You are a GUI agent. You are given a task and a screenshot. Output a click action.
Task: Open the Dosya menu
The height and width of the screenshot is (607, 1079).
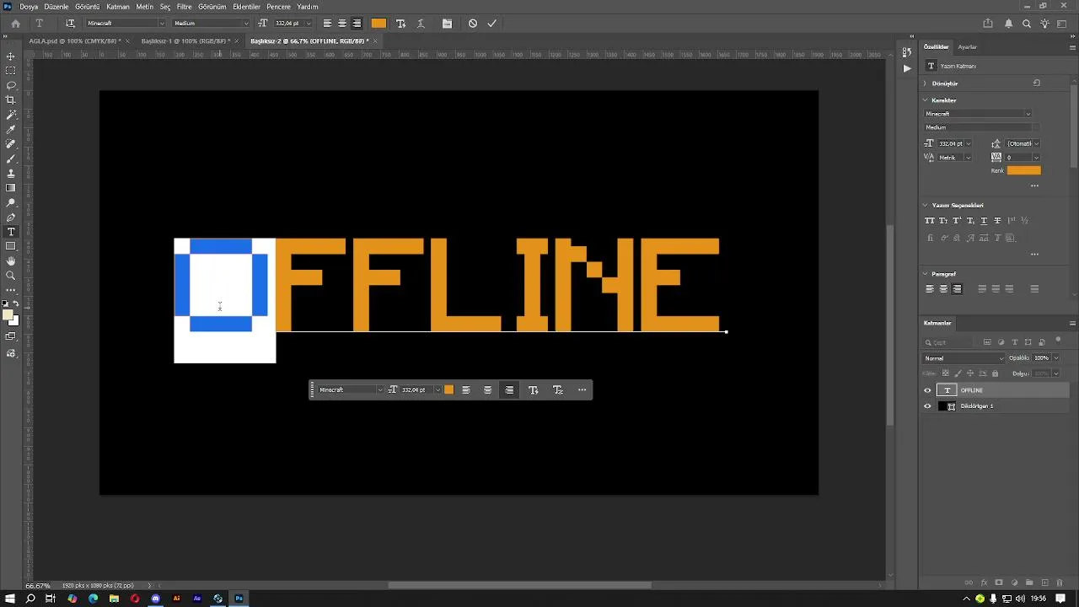pos(29,7)
